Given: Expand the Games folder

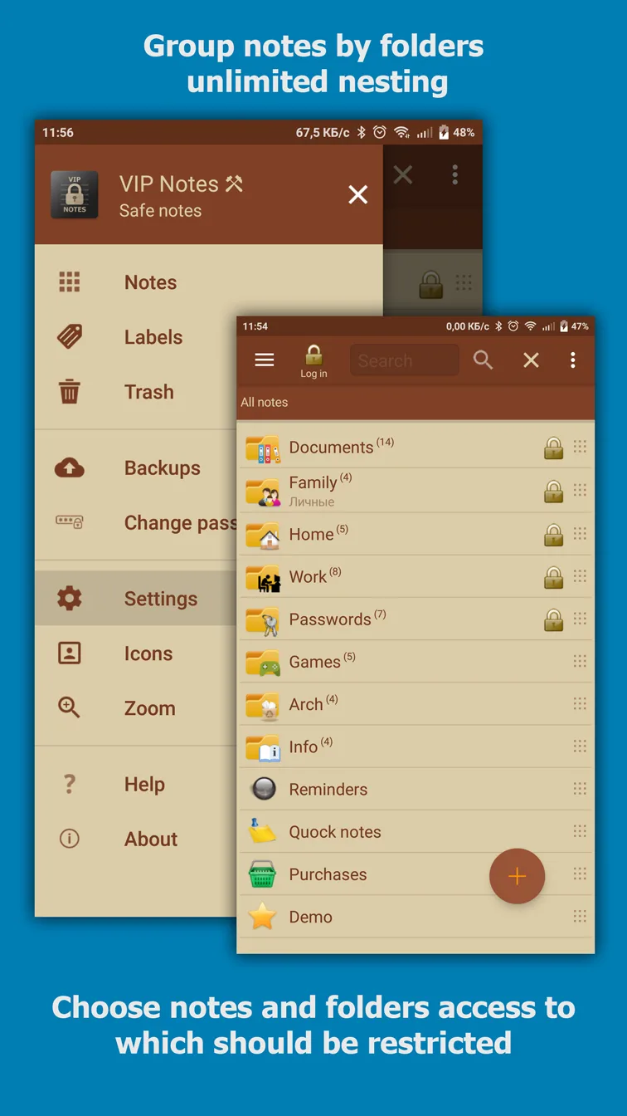Looking at the screenshot, I should coord(314,662).
